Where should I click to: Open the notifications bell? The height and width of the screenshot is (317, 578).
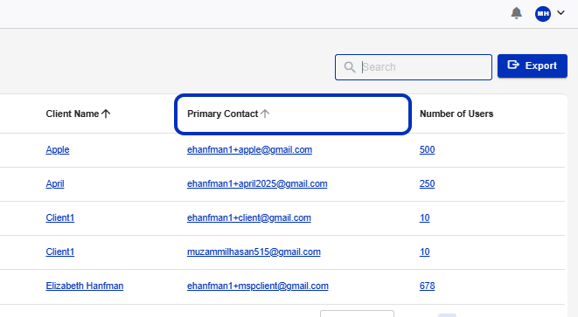tap(517, 13)
